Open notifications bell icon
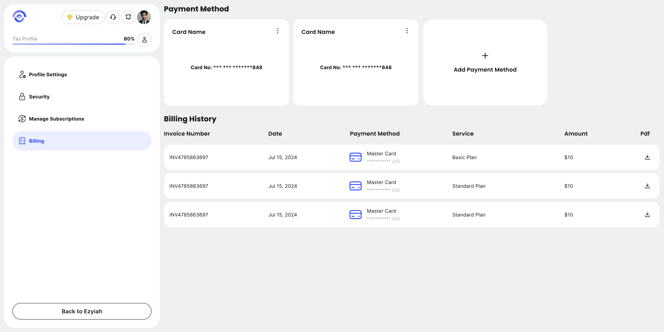 coord(128,17)
